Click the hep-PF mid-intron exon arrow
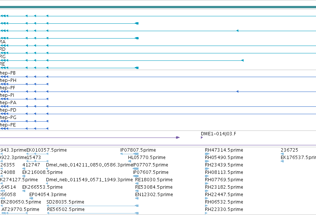This screenshot has width=316, height=215. tap(237, 92)
